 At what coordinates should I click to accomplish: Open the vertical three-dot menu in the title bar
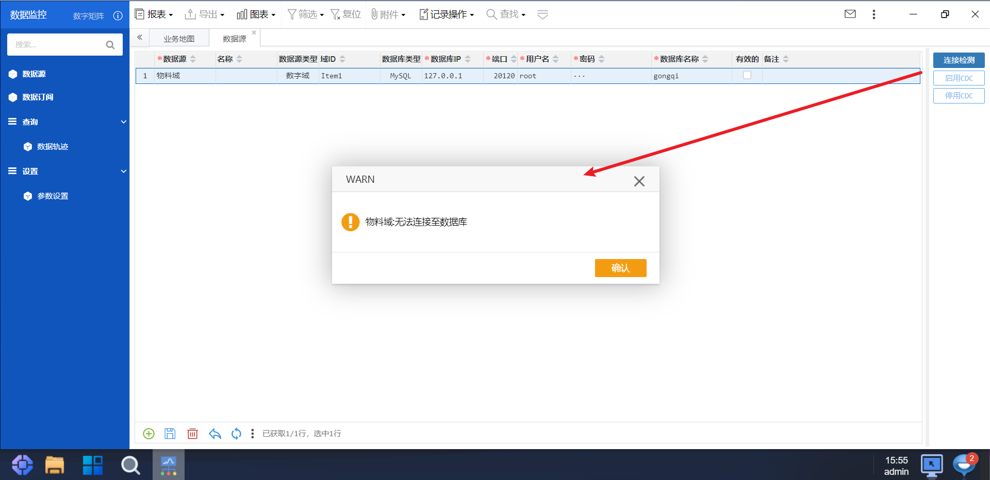coord(874,14)
